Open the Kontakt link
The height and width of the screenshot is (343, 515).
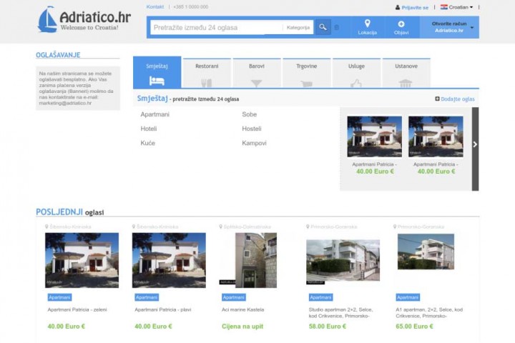click(x=155, y=6)
